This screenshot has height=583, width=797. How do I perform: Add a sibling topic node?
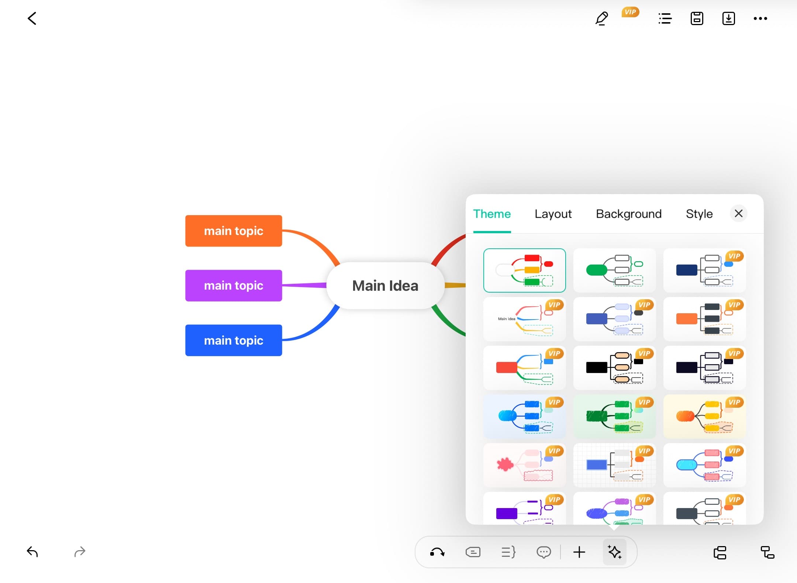[720, 552]
